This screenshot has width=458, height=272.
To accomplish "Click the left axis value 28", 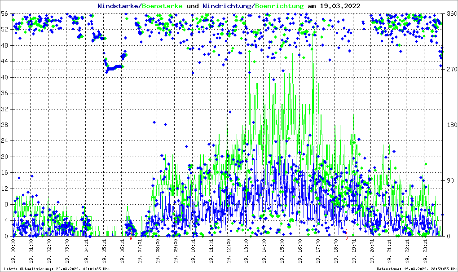I will [x=4, y=125].
